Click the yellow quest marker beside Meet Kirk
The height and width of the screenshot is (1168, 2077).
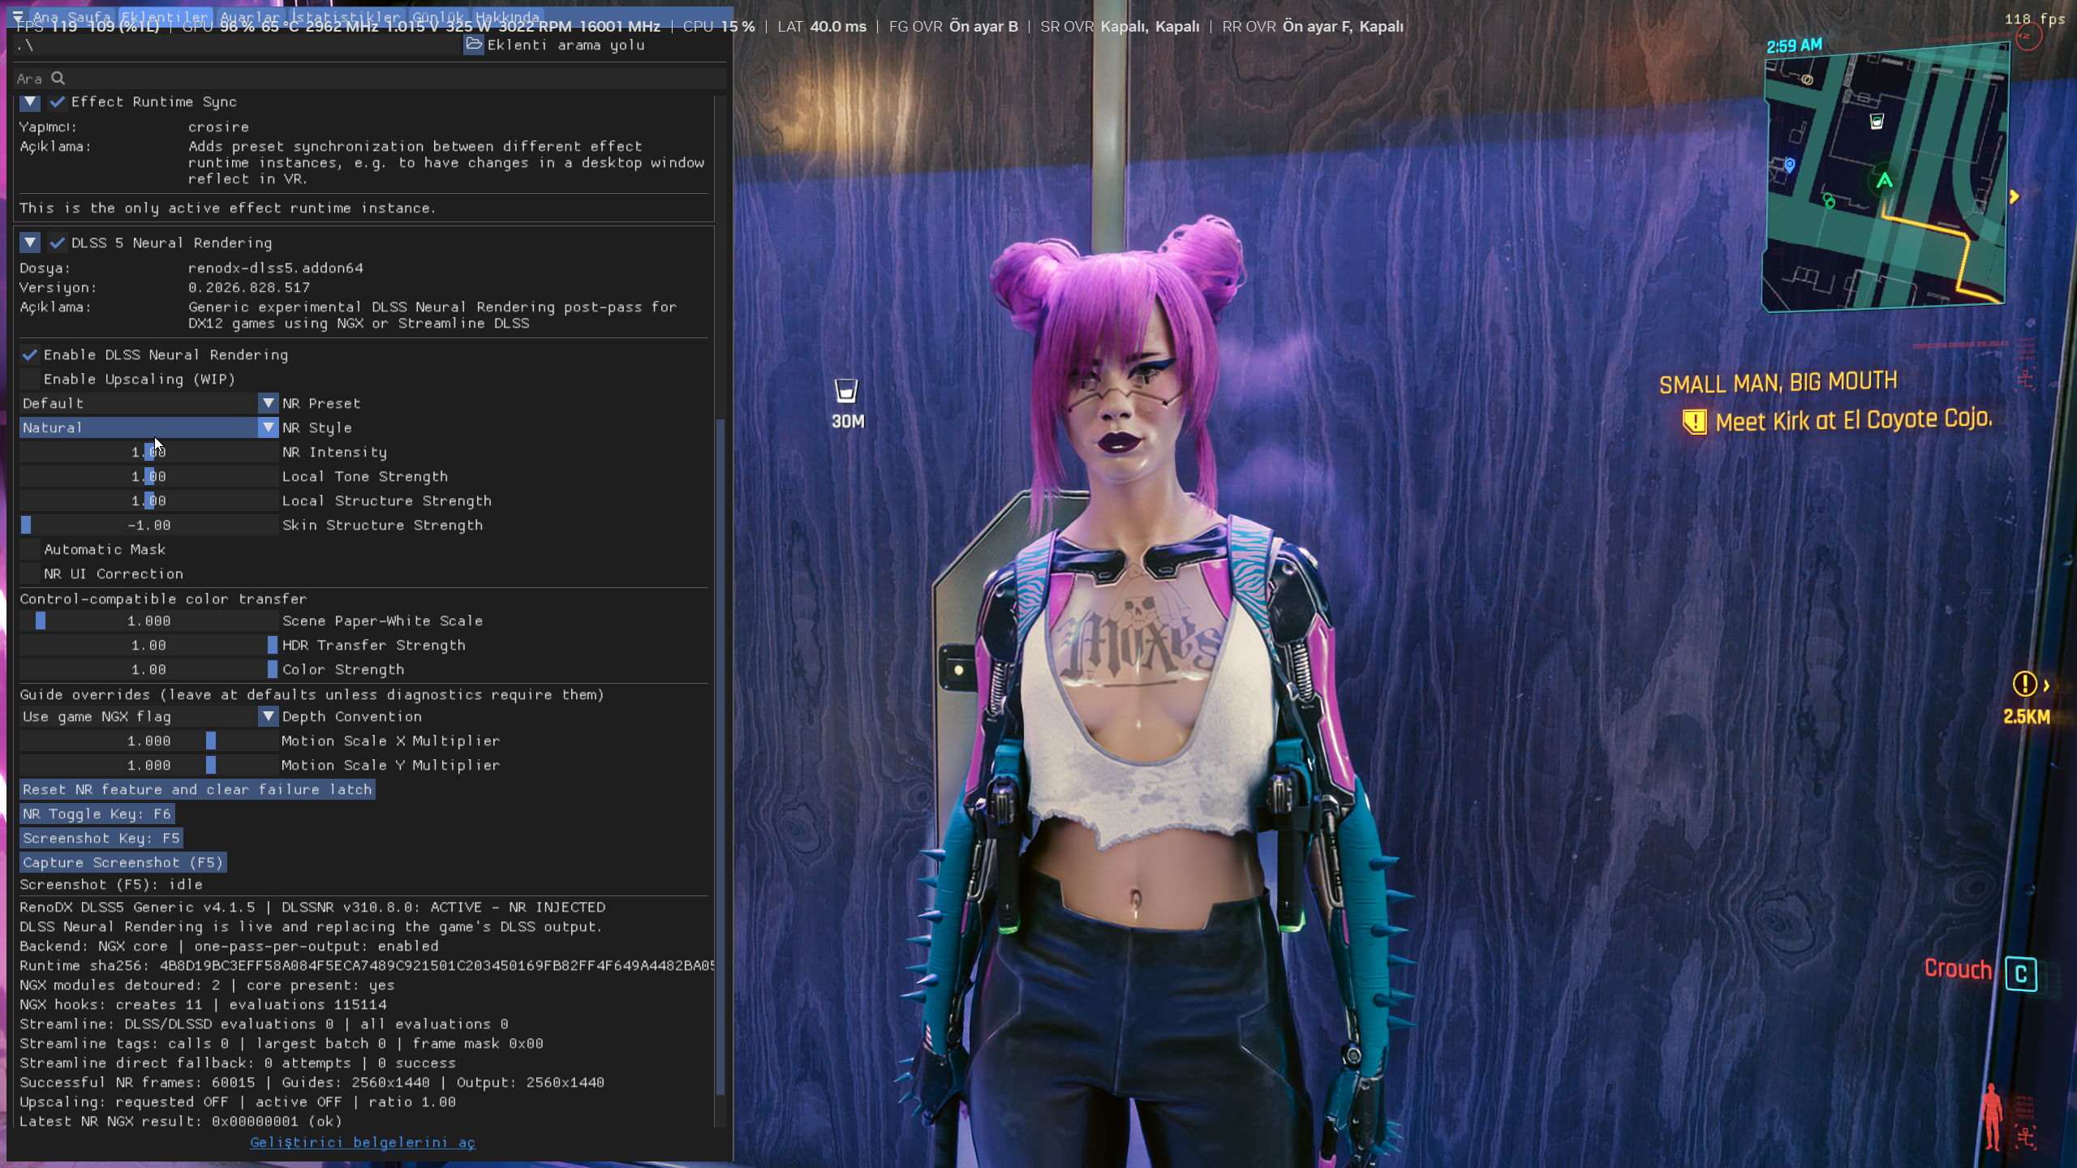1694,422
